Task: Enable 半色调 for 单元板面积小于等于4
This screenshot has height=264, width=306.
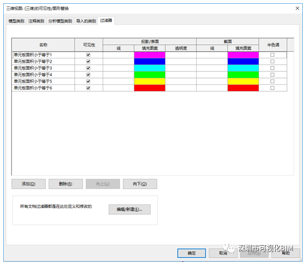Action: click(272, 75)
